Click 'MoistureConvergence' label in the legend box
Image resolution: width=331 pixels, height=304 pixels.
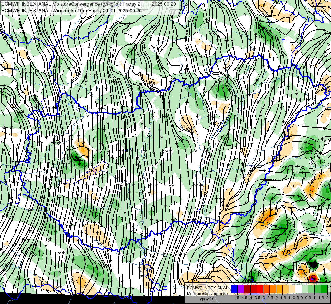coord(207,294)
